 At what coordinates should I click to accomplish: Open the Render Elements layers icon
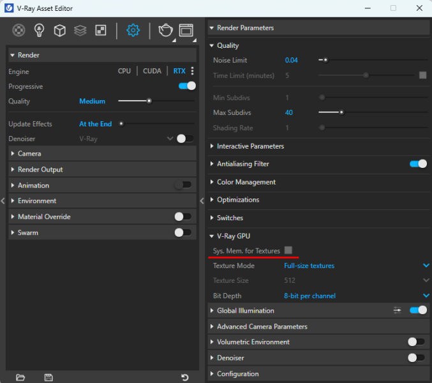coord(80,30)
